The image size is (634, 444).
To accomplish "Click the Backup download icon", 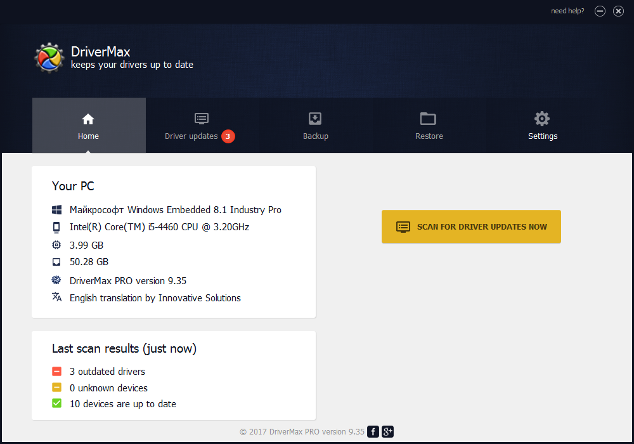I will [x=315, y=119].
